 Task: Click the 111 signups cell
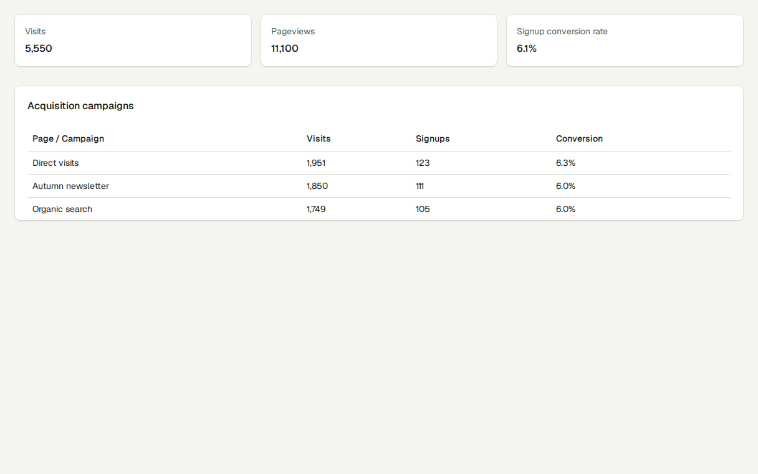click(x=420, y=186)
